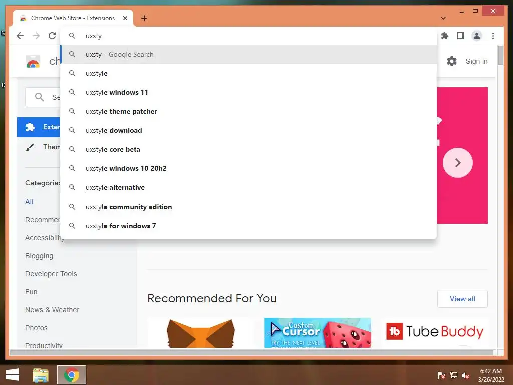
Task: Select the Extensions sidebar tab
Action: tap(39, 127)
